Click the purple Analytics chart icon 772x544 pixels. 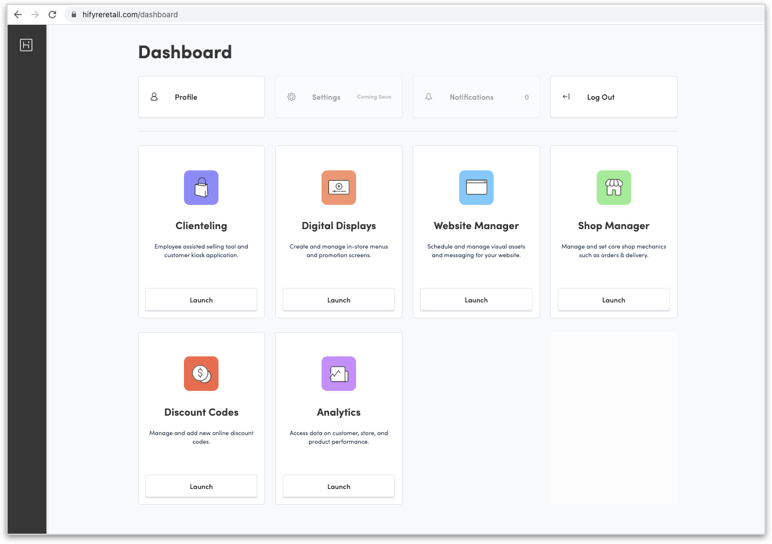339,374
